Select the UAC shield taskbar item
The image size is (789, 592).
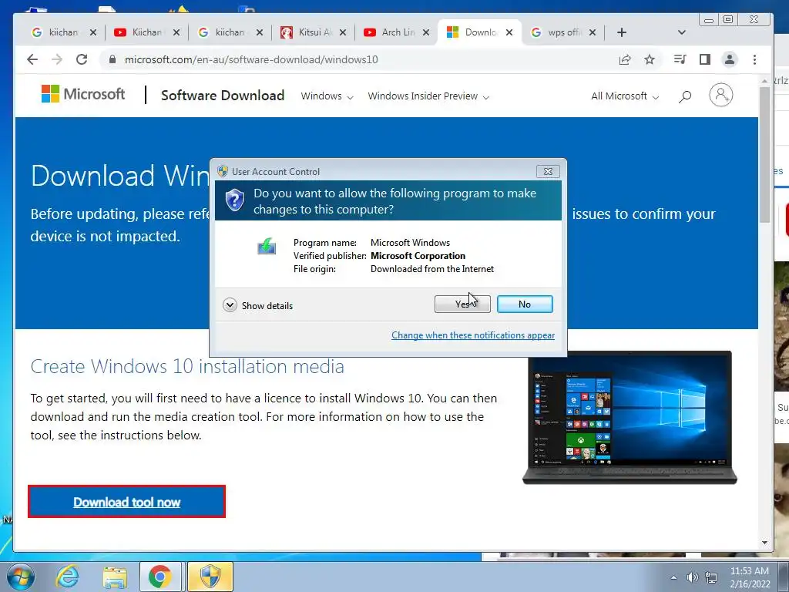tap(210, 577)
